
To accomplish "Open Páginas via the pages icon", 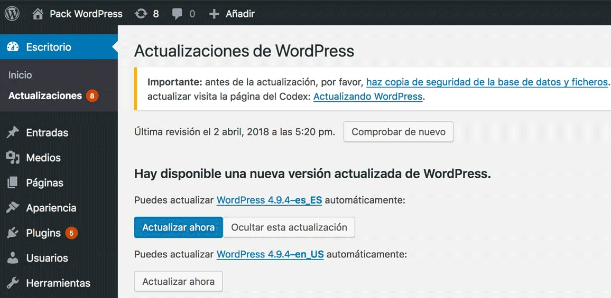I will [13, 183].
